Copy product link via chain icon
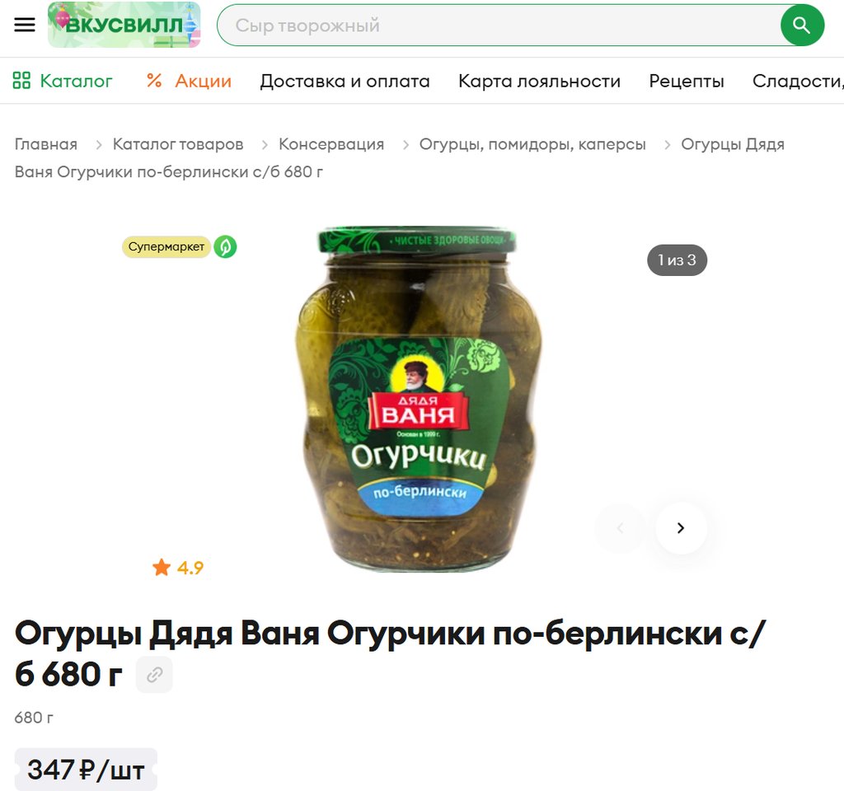Screen dimensions: 844x791 click(154, 674)
